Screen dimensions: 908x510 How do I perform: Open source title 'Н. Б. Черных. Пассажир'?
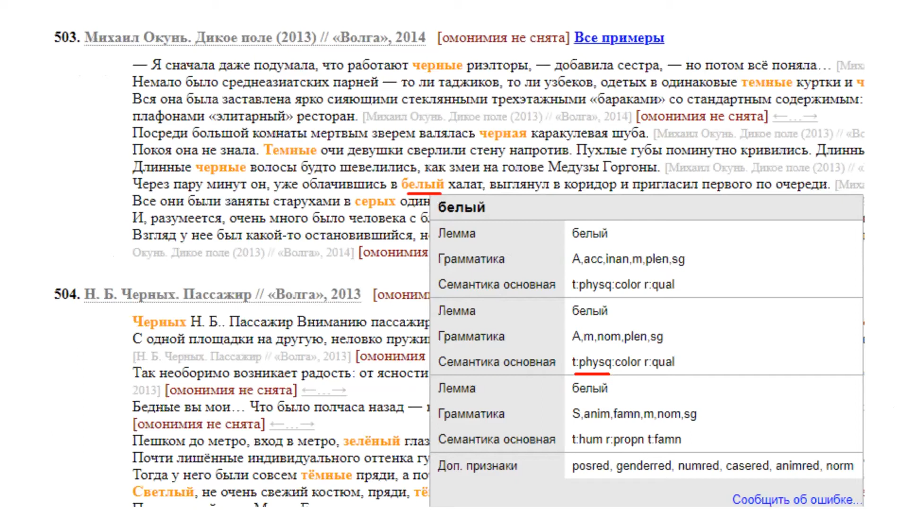pyautogui.click(x=168, y=294)
